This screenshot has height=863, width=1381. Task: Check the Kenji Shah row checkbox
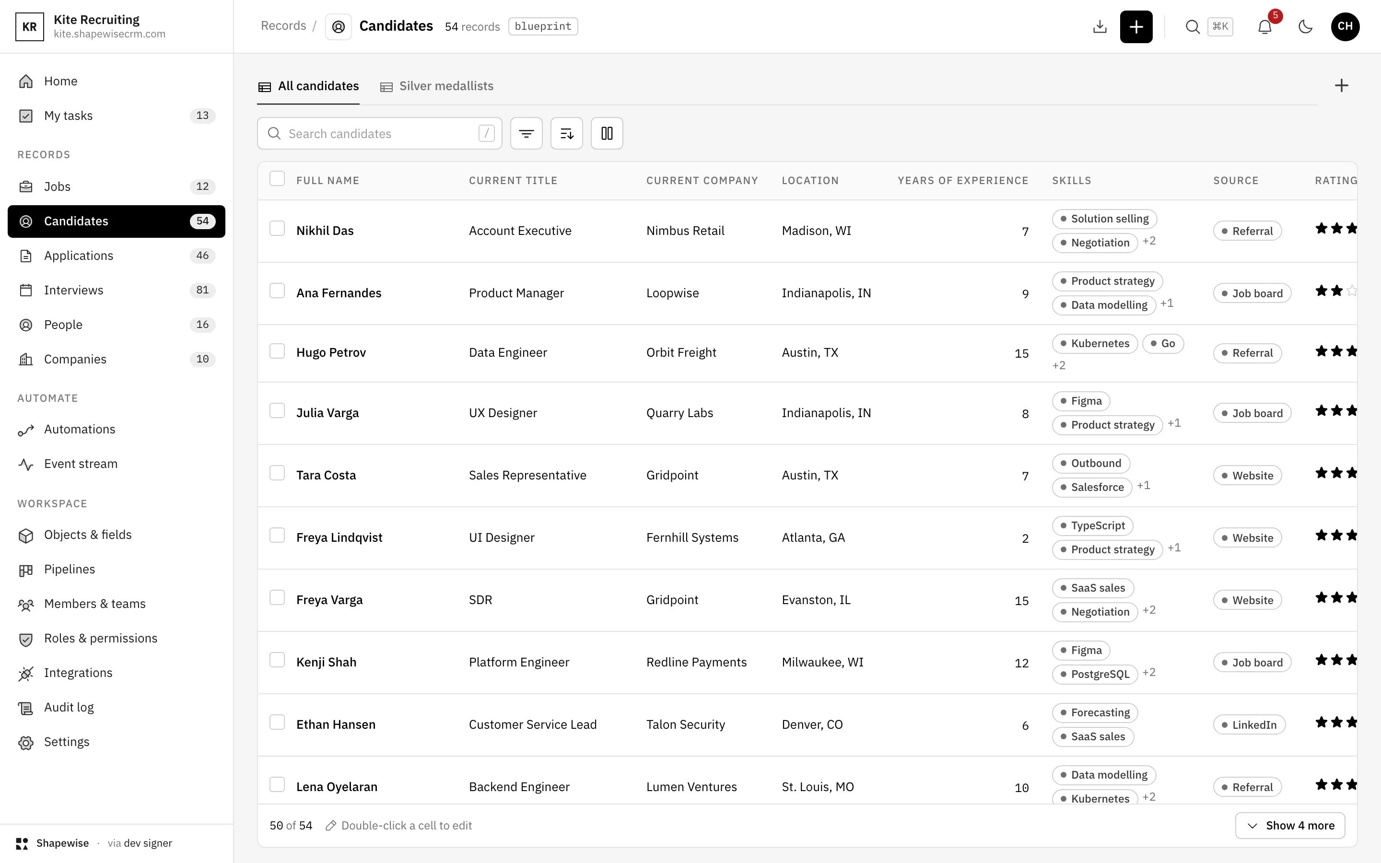click(x=277, y=660)
